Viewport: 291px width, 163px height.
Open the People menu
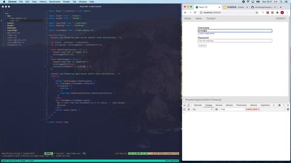pyautogui.click(x=66, y=2)
